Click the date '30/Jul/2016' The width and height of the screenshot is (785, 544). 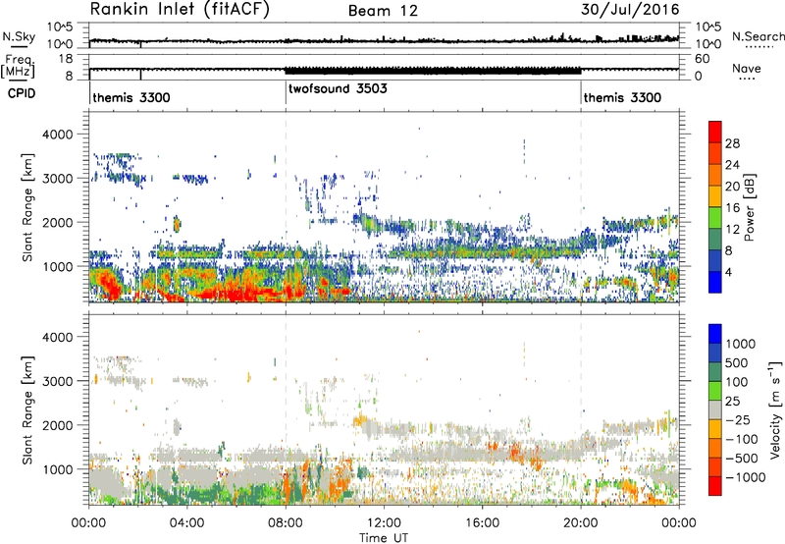pos(630,10)
